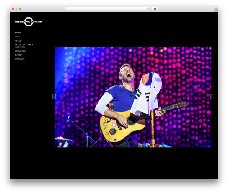228x193 pixels.
Task: Open the Artwork gallery link
Action: tap(20, 51)
